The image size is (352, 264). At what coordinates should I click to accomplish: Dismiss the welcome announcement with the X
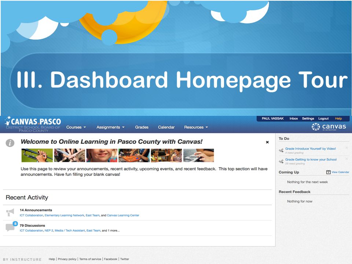coord(267,142)
